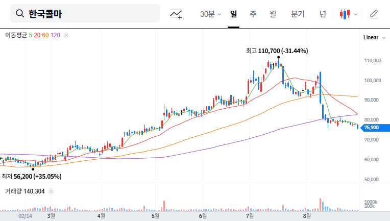Click the 1000k volume axis label

(x=371, y=202)
